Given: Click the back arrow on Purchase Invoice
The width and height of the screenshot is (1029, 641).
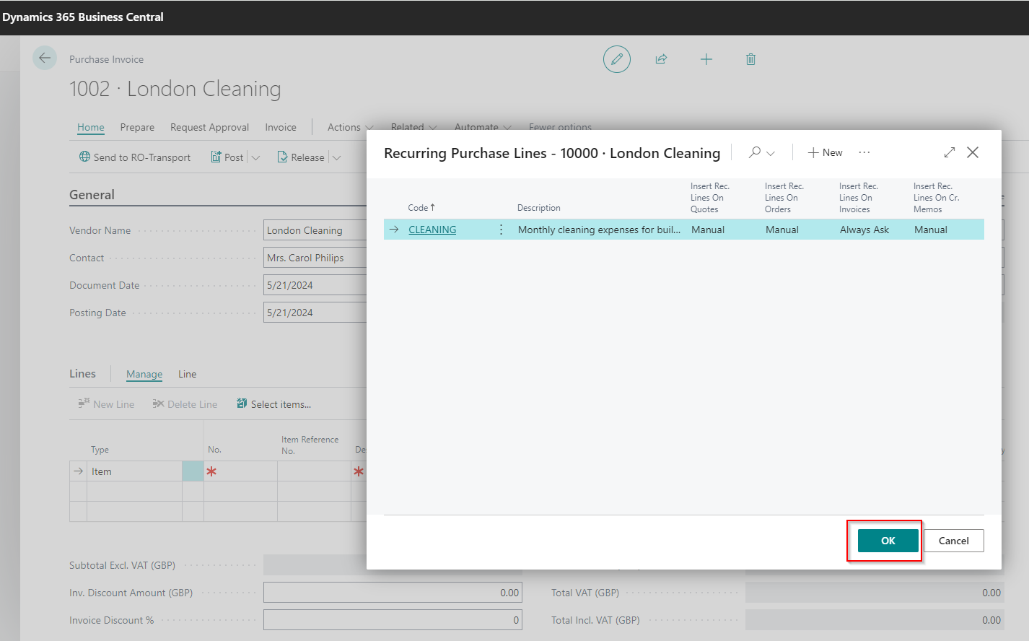Looking at the screenshot, I should pos(45,58).
